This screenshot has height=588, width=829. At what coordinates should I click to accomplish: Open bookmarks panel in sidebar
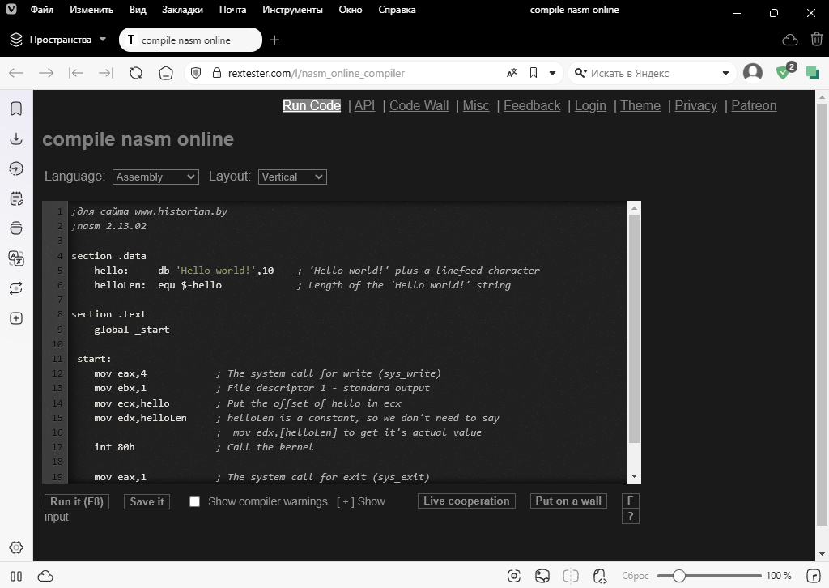click(16, 109)
